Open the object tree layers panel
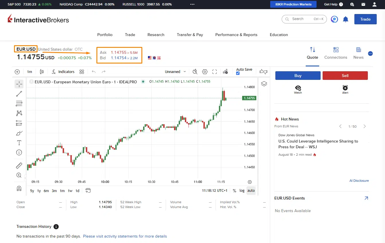This screenshot has height=243, width=385. coord(264,84)
